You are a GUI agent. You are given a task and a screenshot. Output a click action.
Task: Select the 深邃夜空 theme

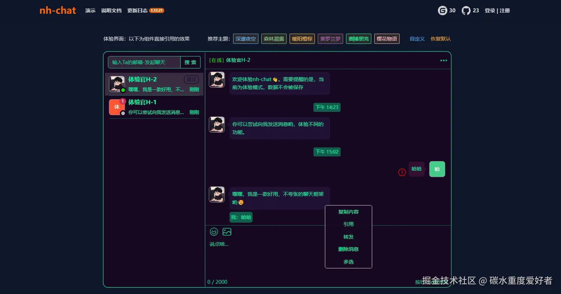[245, 39]
